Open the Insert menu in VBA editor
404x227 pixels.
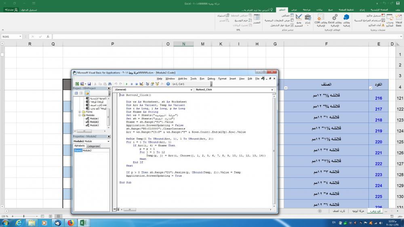click(232, 79)
